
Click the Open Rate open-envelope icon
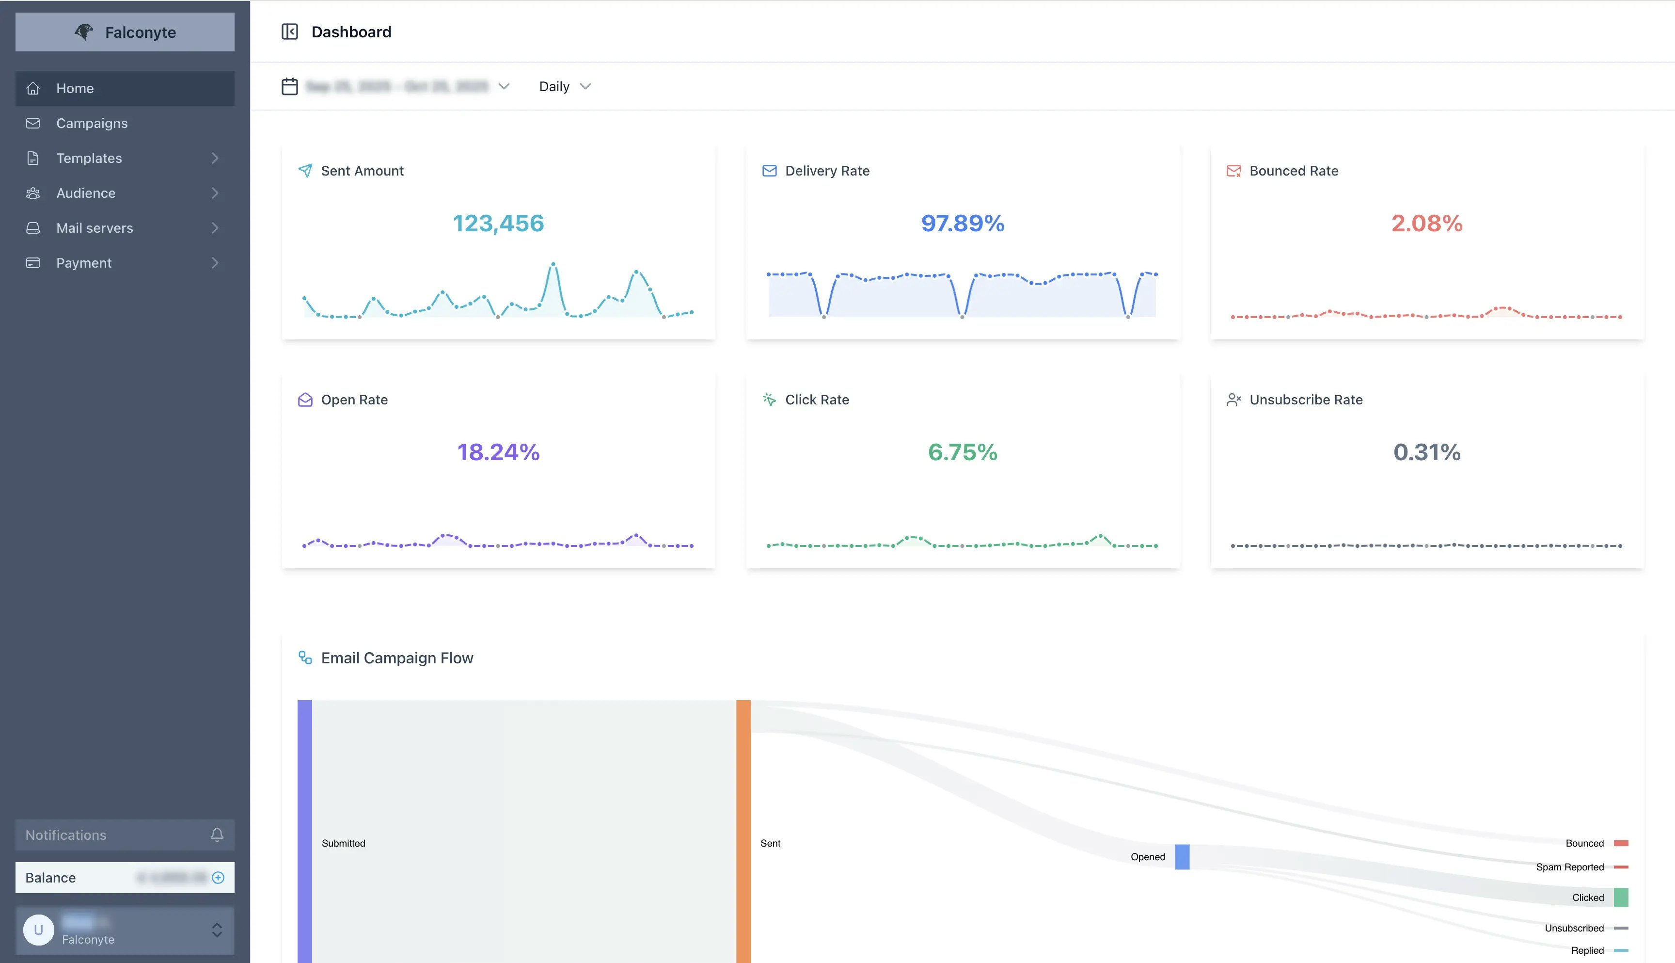click(x=305, y=400)
